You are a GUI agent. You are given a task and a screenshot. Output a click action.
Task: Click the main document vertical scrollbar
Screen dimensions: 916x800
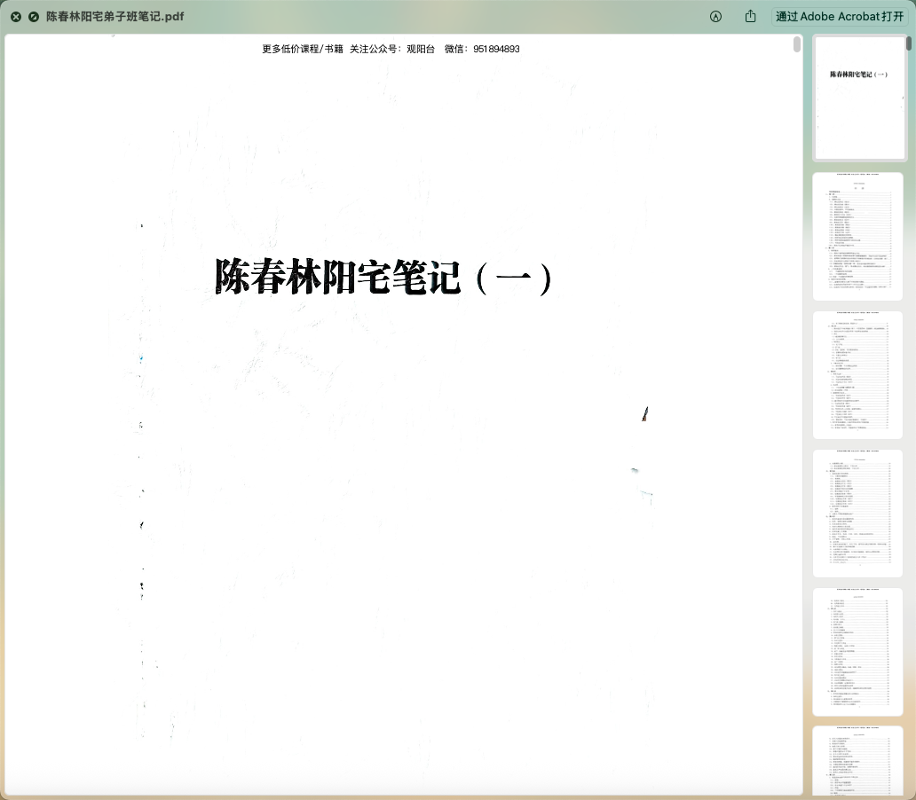tap(797, 44)
